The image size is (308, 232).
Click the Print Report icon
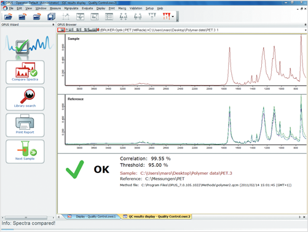(25, 125)
